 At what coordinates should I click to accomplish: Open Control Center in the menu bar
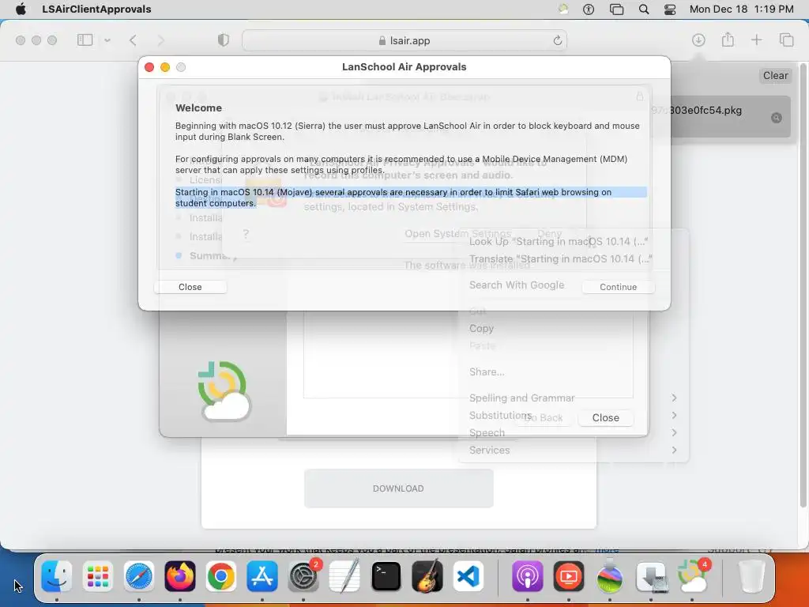tap(670, 9)
